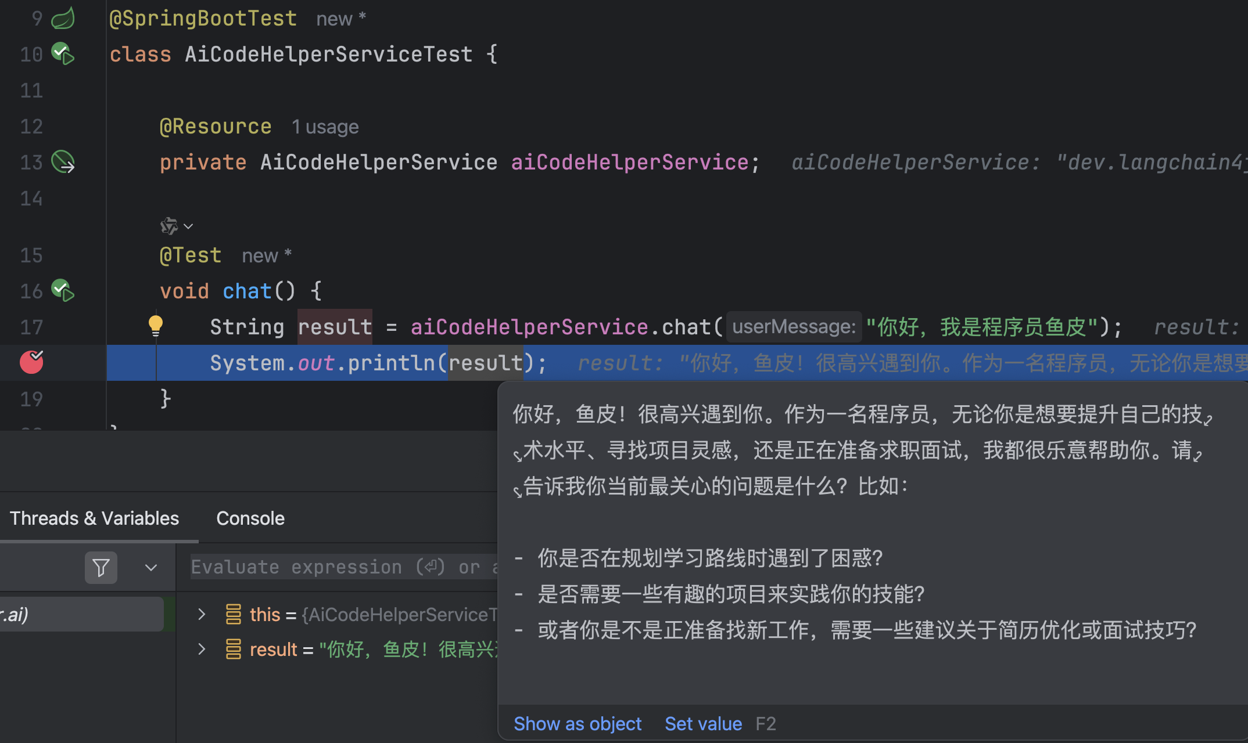This screenshot has height=743, width=1248.
Task: Click the 'Show as object' link
Action: pyautogui.click(x=577, y=723)
